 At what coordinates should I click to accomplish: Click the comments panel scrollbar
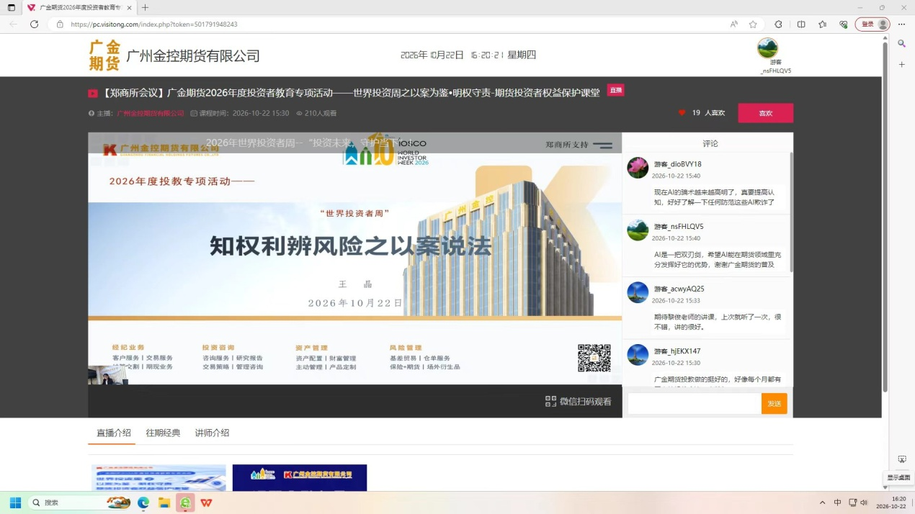(x=791, y=212)
